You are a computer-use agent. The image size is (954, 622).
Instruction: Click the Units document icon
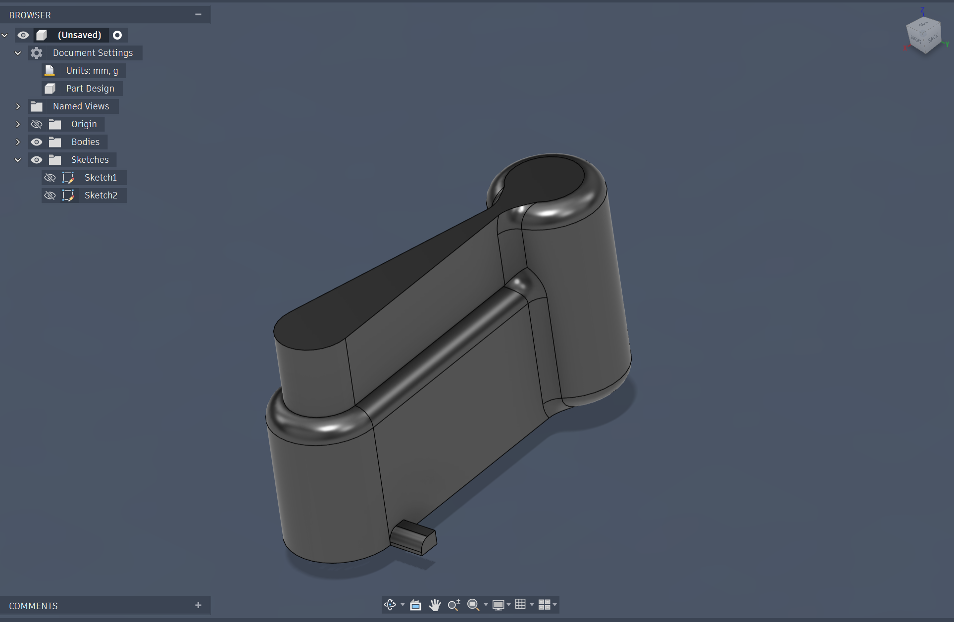click(x=50, y=71)
